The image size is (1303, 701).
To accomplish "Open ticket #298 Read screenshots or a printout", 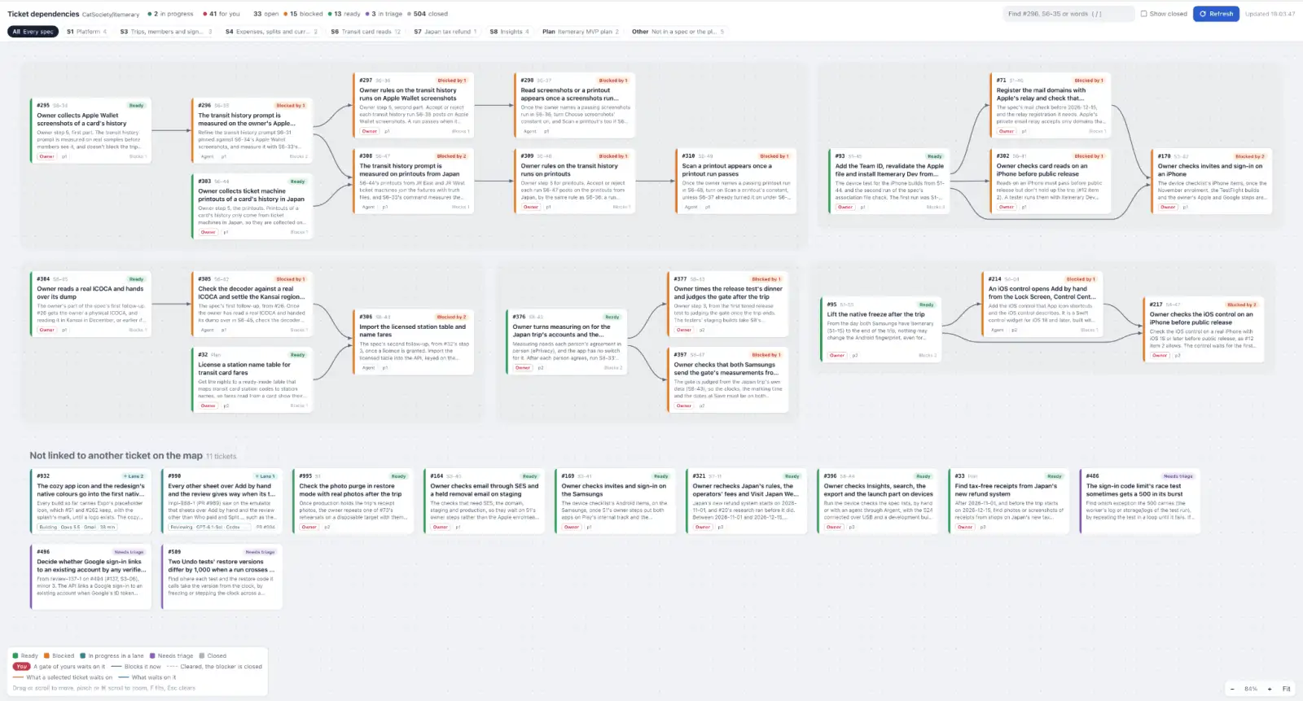I will pyautogui.click(x=574, y=105).
